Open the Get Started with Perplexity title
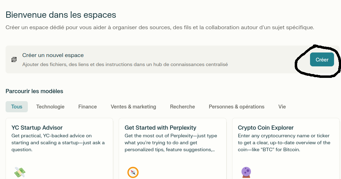This screenshot has height=179, width=341. coord(160,128)
